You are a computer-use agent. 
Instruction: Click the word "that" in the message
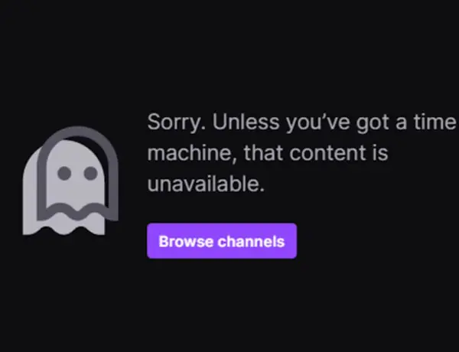(x=263, y=153)
